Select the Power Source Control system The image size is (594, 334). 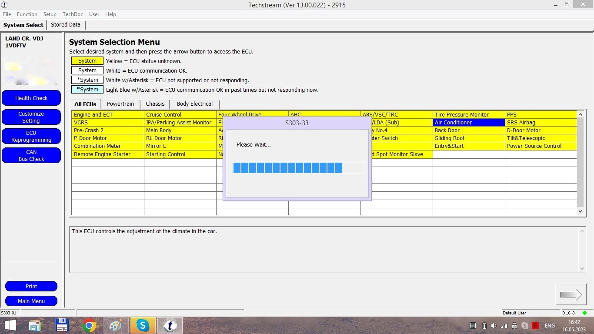tap(541, 146)
